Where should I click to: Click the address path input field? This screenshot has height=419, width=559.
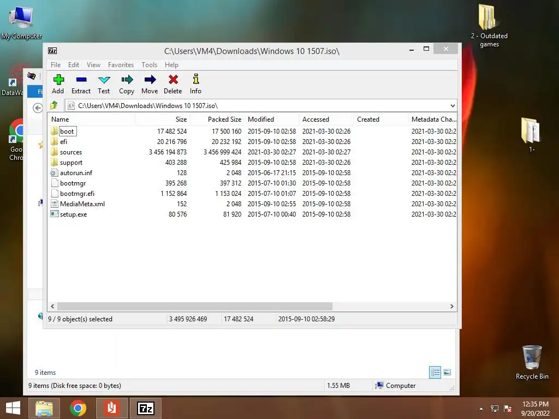pos(260,105)
